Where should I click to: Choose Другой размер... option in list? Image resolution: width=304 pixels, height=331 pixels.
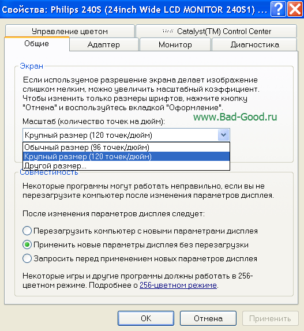(126, 165)
